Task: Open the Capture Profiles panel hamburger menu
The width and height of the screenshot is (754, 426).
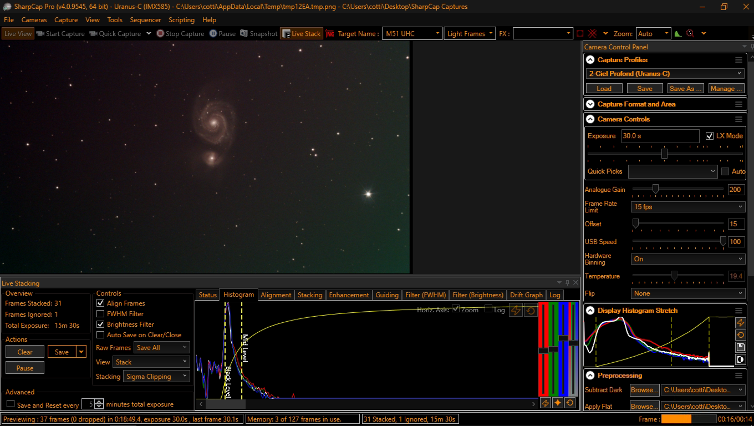Action: point(738,60)
